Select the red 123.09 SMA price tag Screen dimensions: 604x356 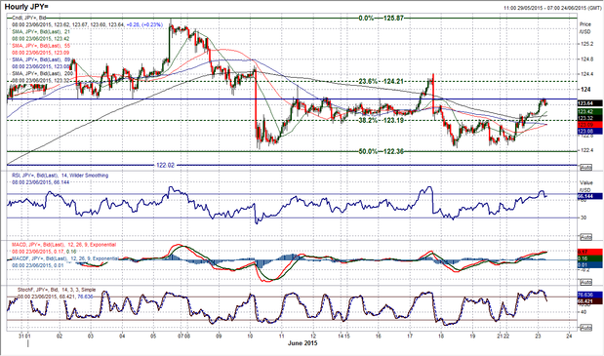[x=589, y=125]
